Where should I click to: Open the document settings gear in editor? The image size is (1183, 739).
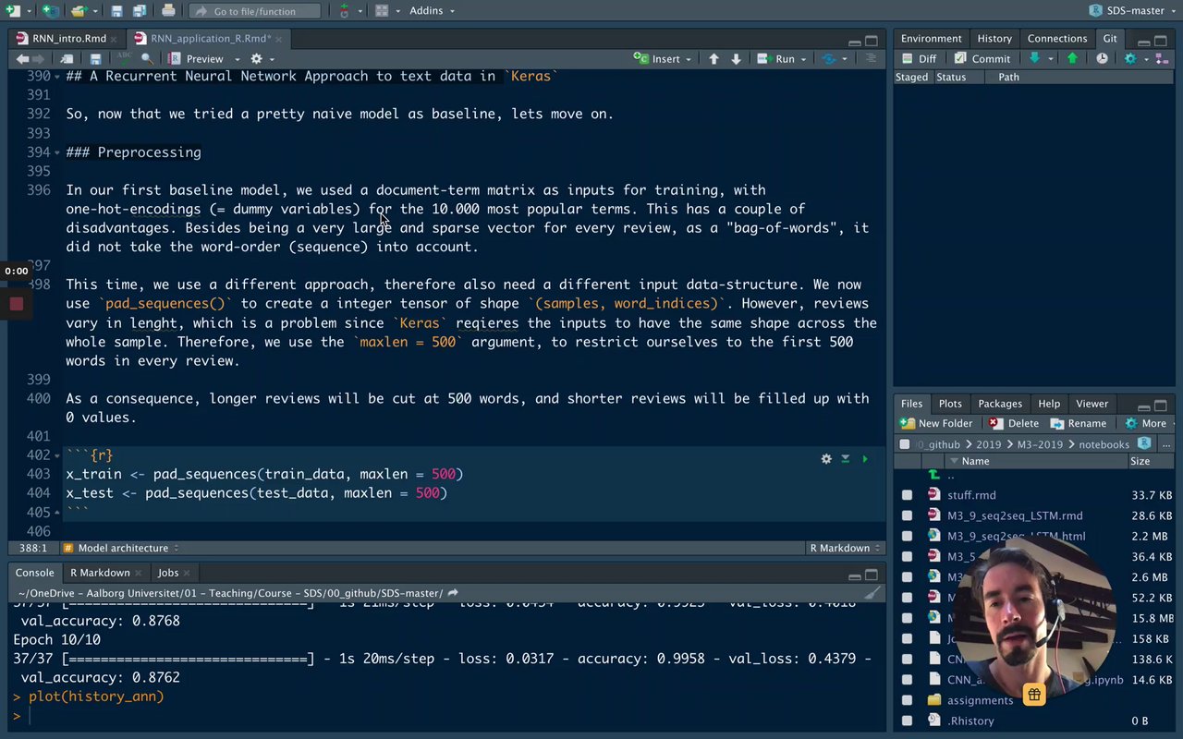(x=257, y=59)
